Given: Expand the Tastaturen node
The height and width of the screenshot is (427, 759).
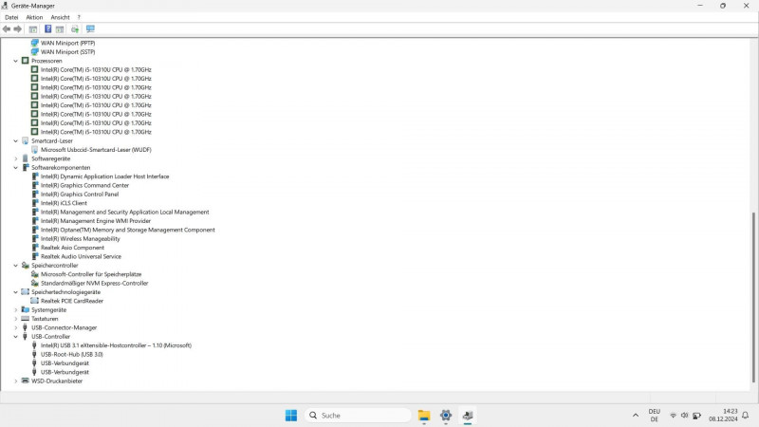Looking at the screenshot, I should (15, 319).
